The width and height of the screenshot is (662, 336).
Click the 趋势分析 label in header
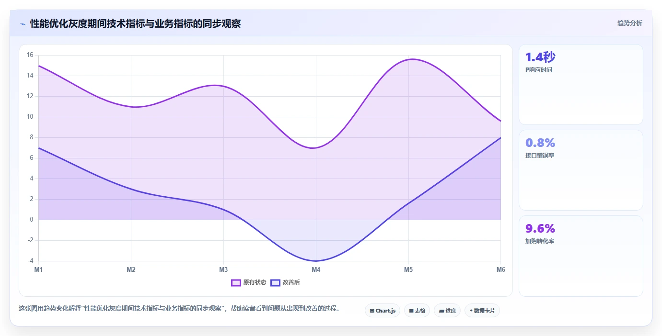point(629,23)
